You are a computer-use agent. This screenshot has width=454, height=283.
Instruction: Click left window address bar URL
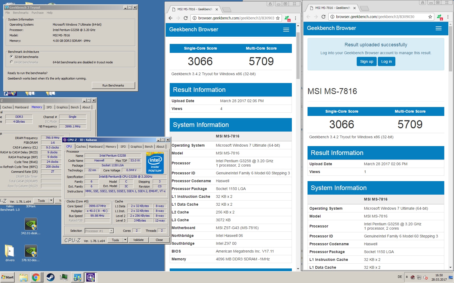[236, 18]
